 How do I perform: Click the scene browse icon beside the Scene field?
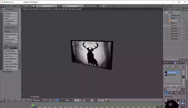(x=60, y=6)
